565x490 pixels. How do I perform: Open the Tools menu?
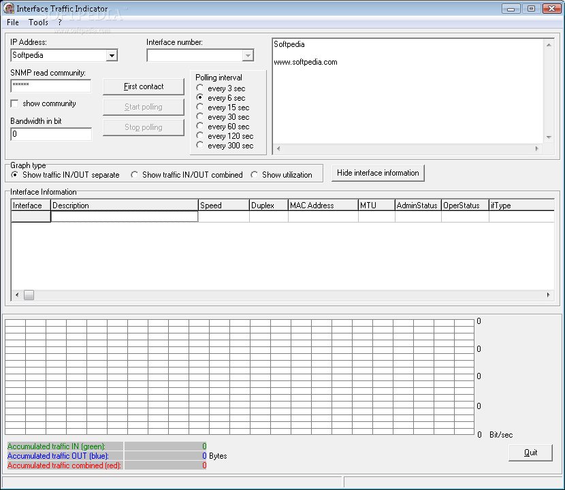38,22
